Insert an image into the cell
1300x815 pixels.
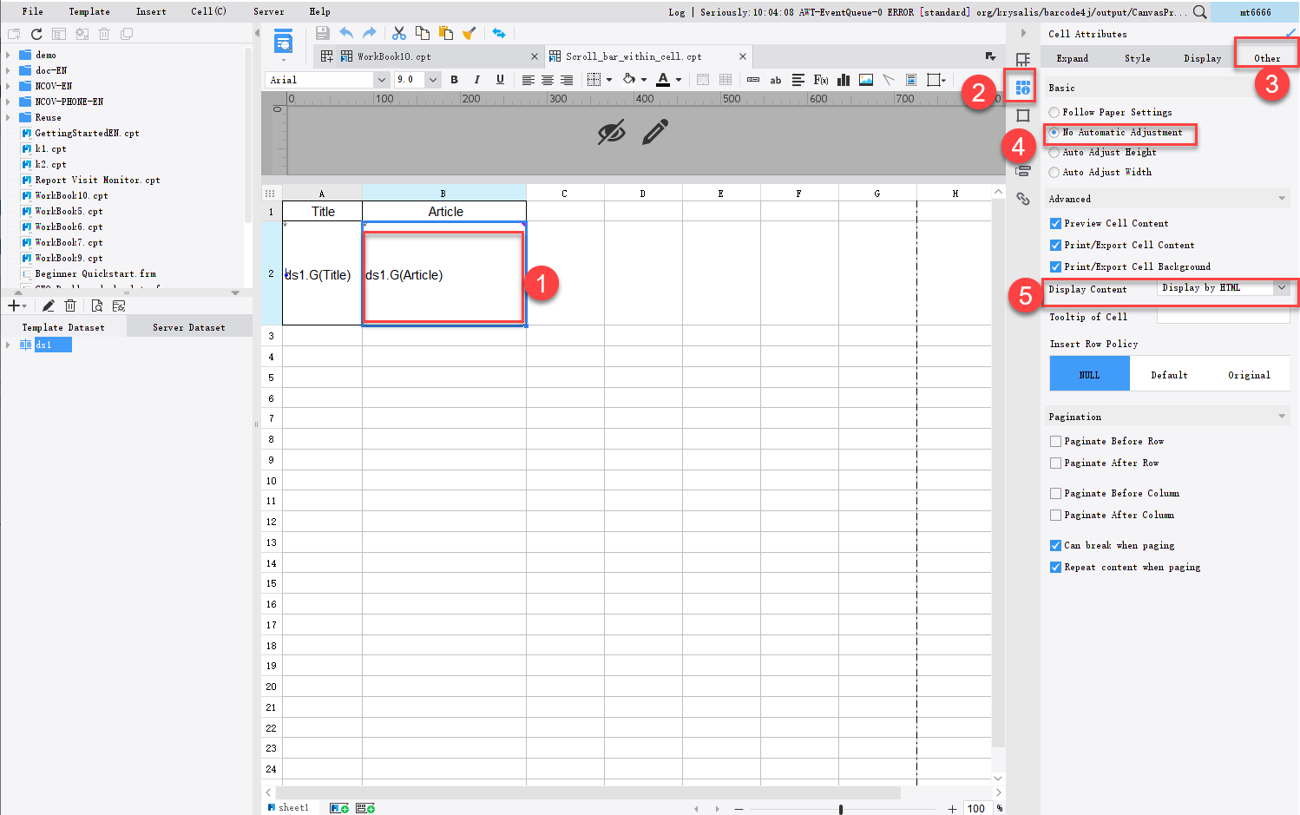point(866,80)
